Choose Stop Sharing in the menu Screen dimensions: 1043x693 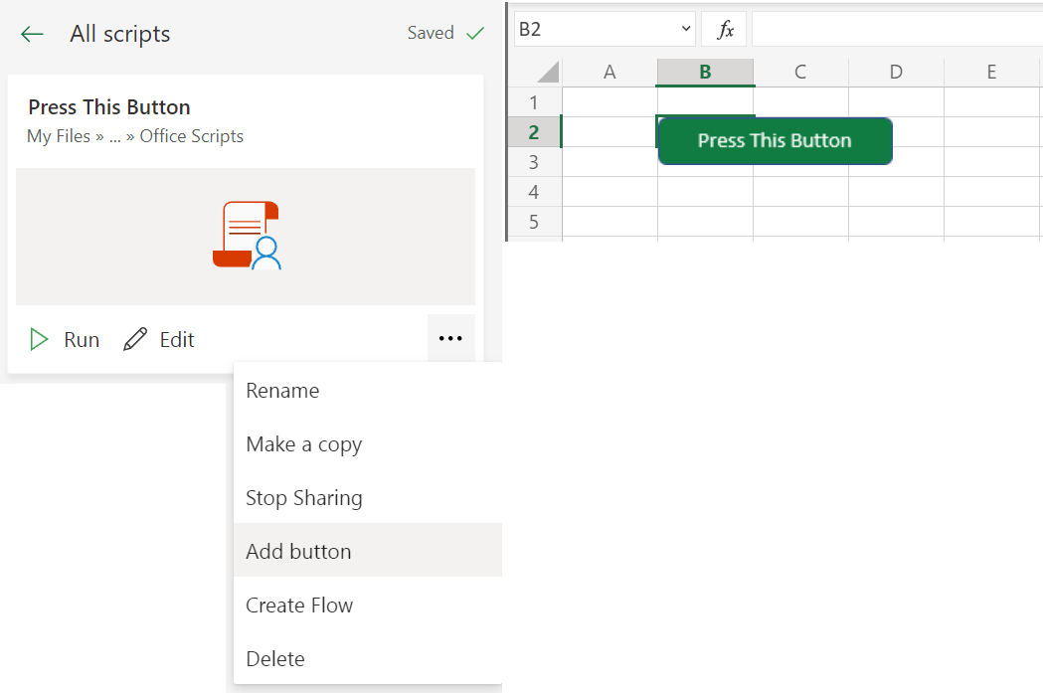pos(303,498)
